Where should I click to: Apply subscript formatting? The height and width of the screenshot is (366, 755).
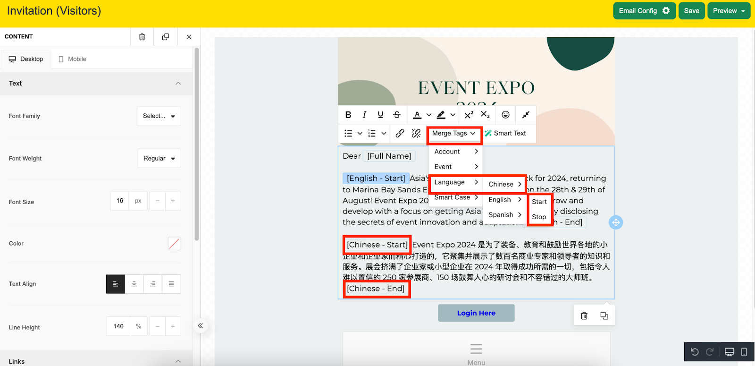pos(485,115)
